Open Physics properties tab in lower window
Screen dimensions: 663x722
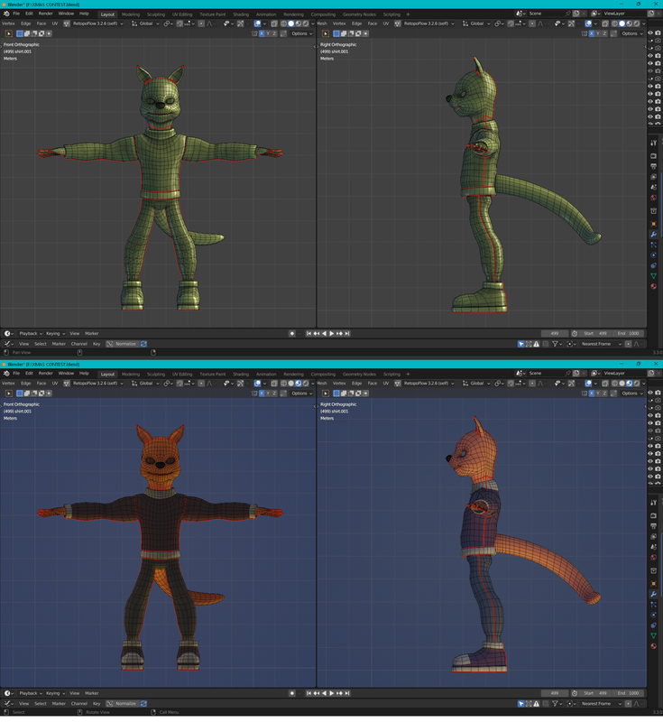click(x=653, y=615)
